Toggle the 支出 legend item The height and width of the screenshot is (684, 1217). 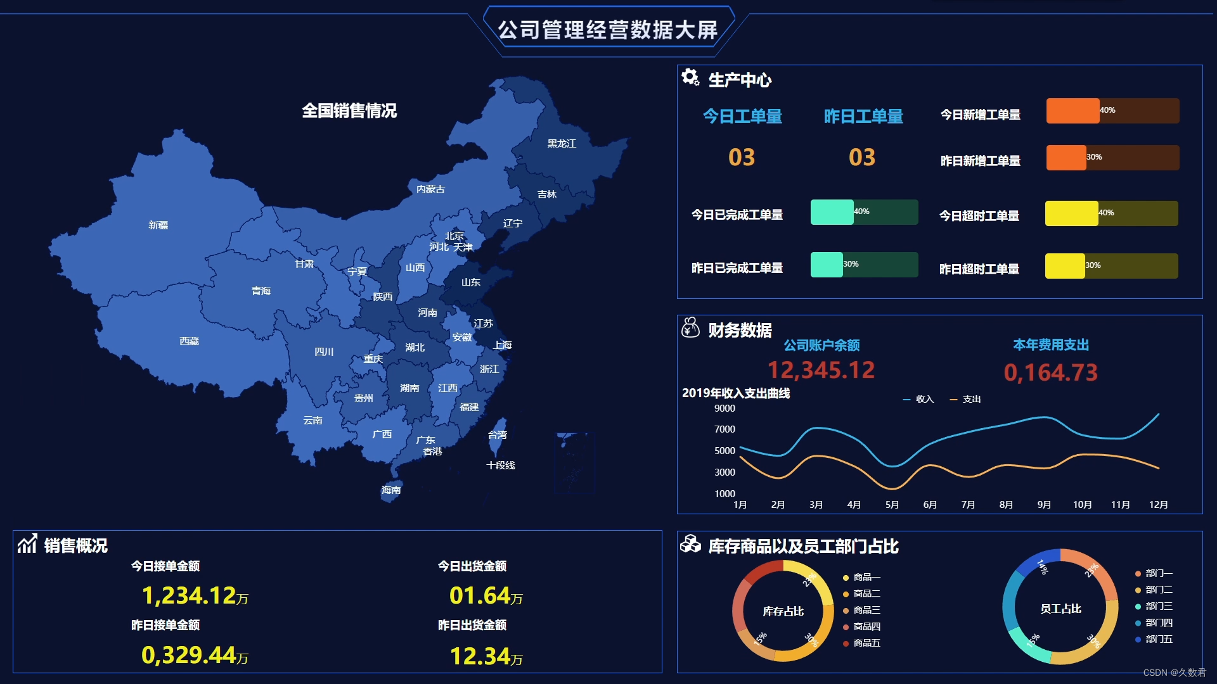(x=965, y=399)
